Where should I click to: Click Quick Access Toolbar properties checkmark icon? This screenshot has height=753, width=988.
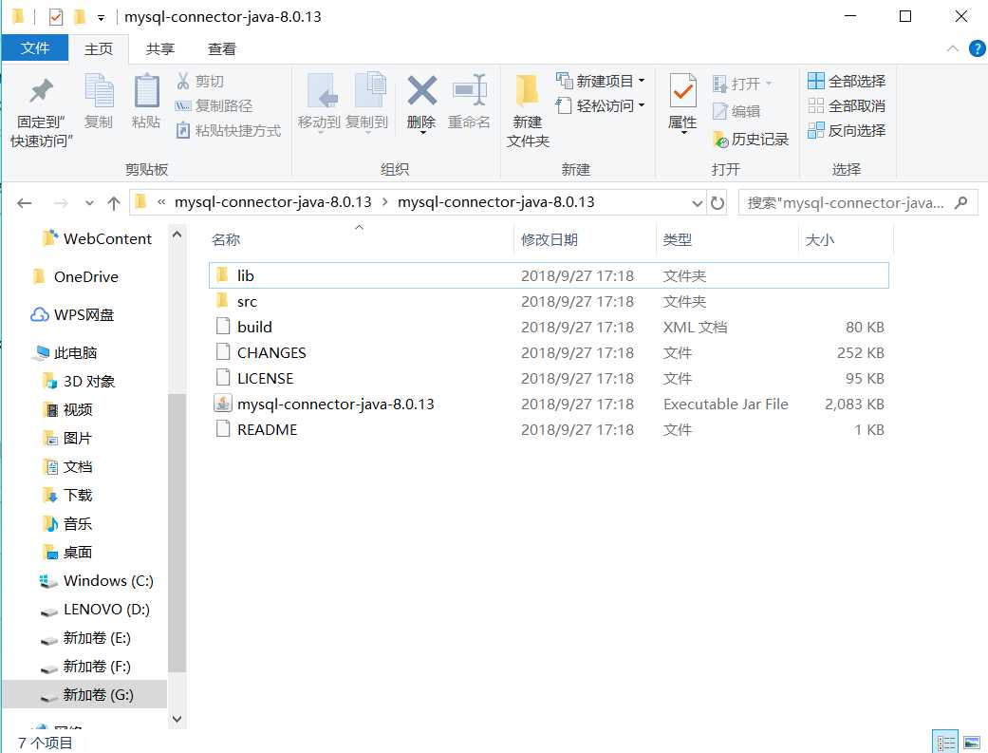point(55,17)
